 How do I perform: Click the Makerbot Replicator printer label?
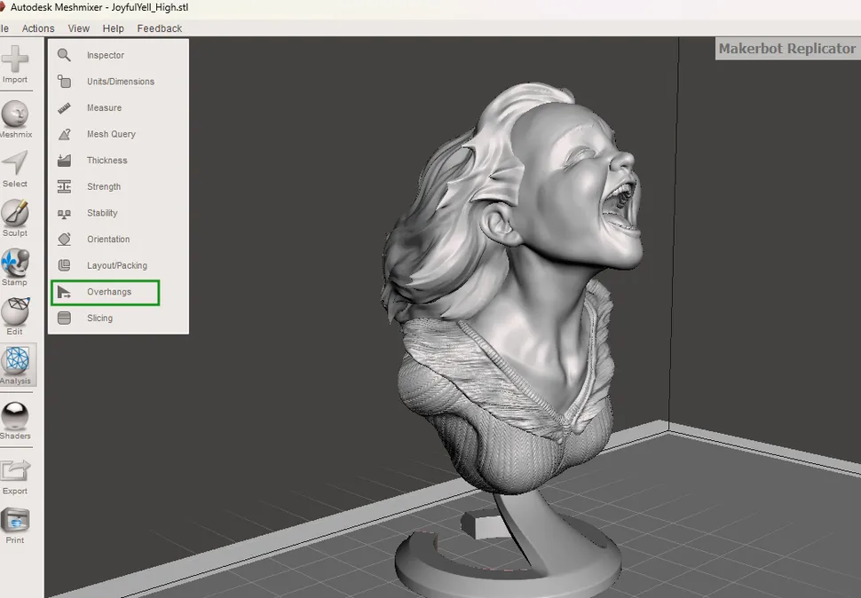tap(787, 48)
